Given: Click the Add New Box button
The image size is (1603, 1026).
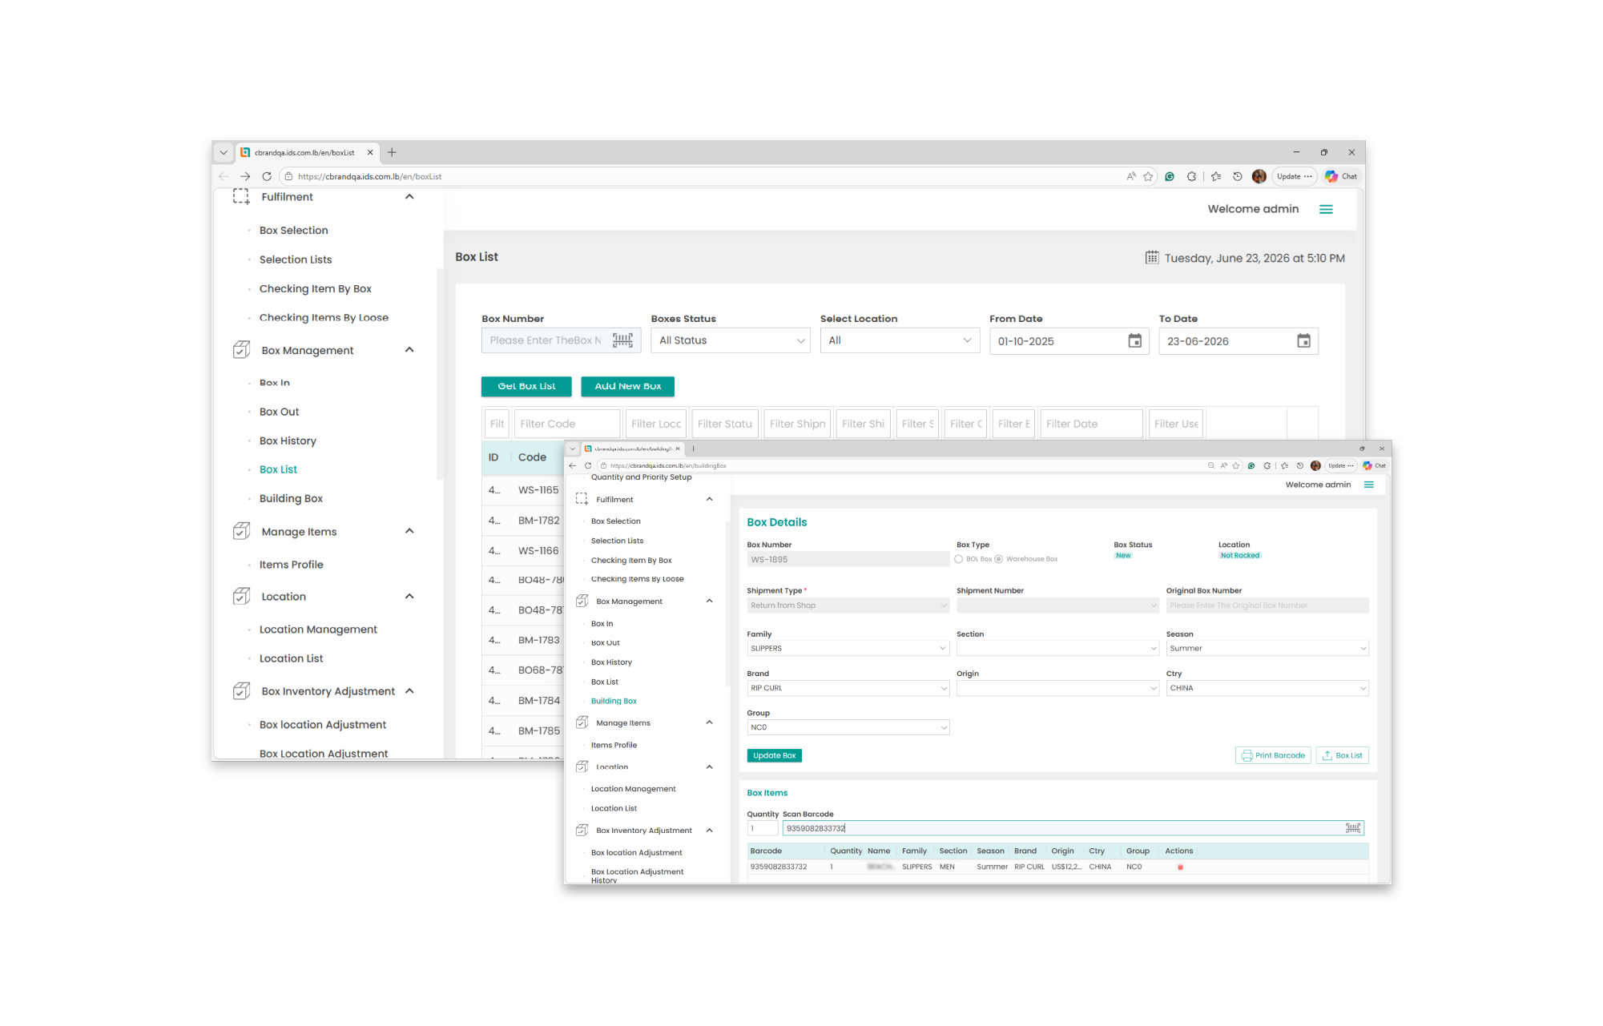Looking at the screenshot, I should coord(627,386).
